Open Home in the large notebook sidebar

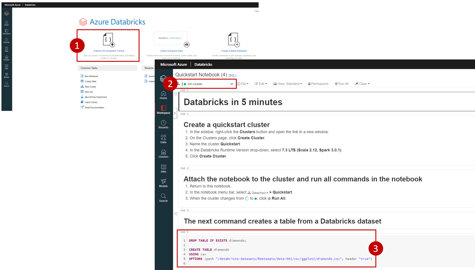pos(163,95)
